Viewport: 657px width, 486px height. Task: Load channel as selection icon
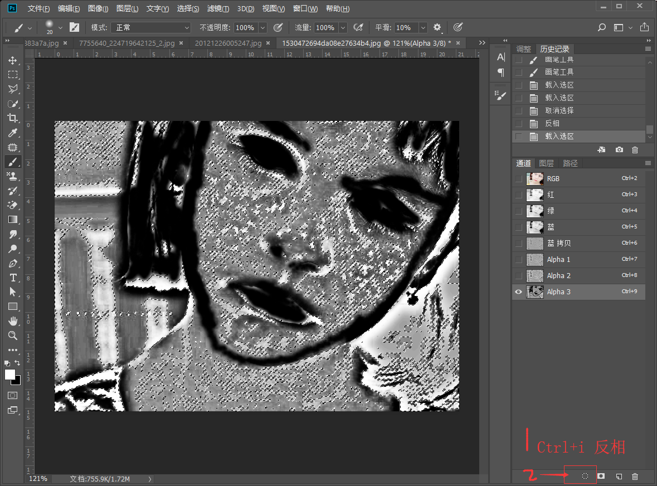click(585, 476)
